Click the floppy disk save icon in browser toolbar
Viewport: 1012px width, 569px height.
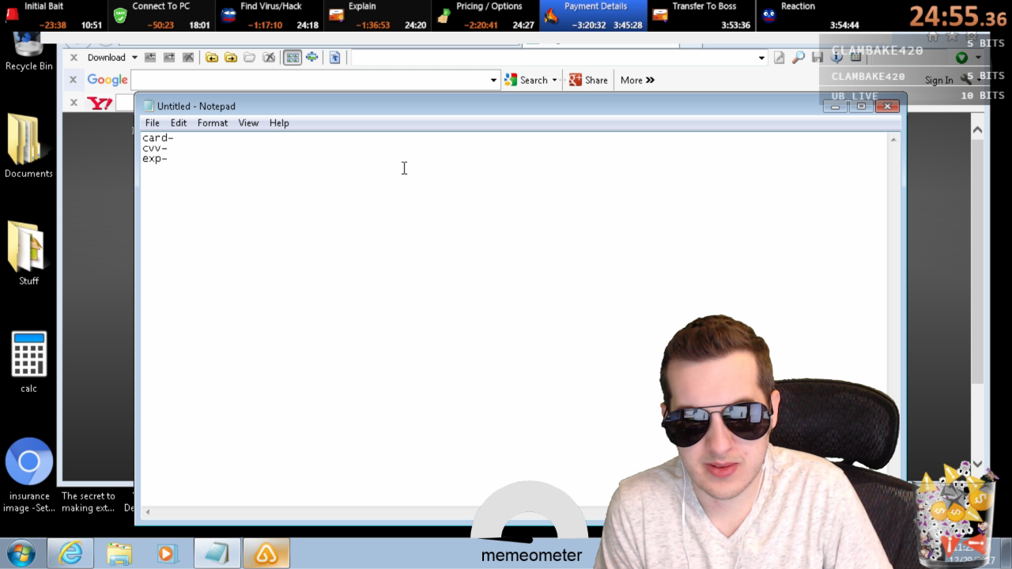[x=818, y=58]
